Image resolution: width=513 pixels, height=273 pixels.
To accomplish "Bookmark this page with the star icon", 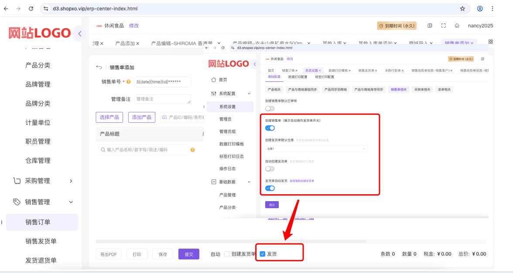I will pos(462,9).
